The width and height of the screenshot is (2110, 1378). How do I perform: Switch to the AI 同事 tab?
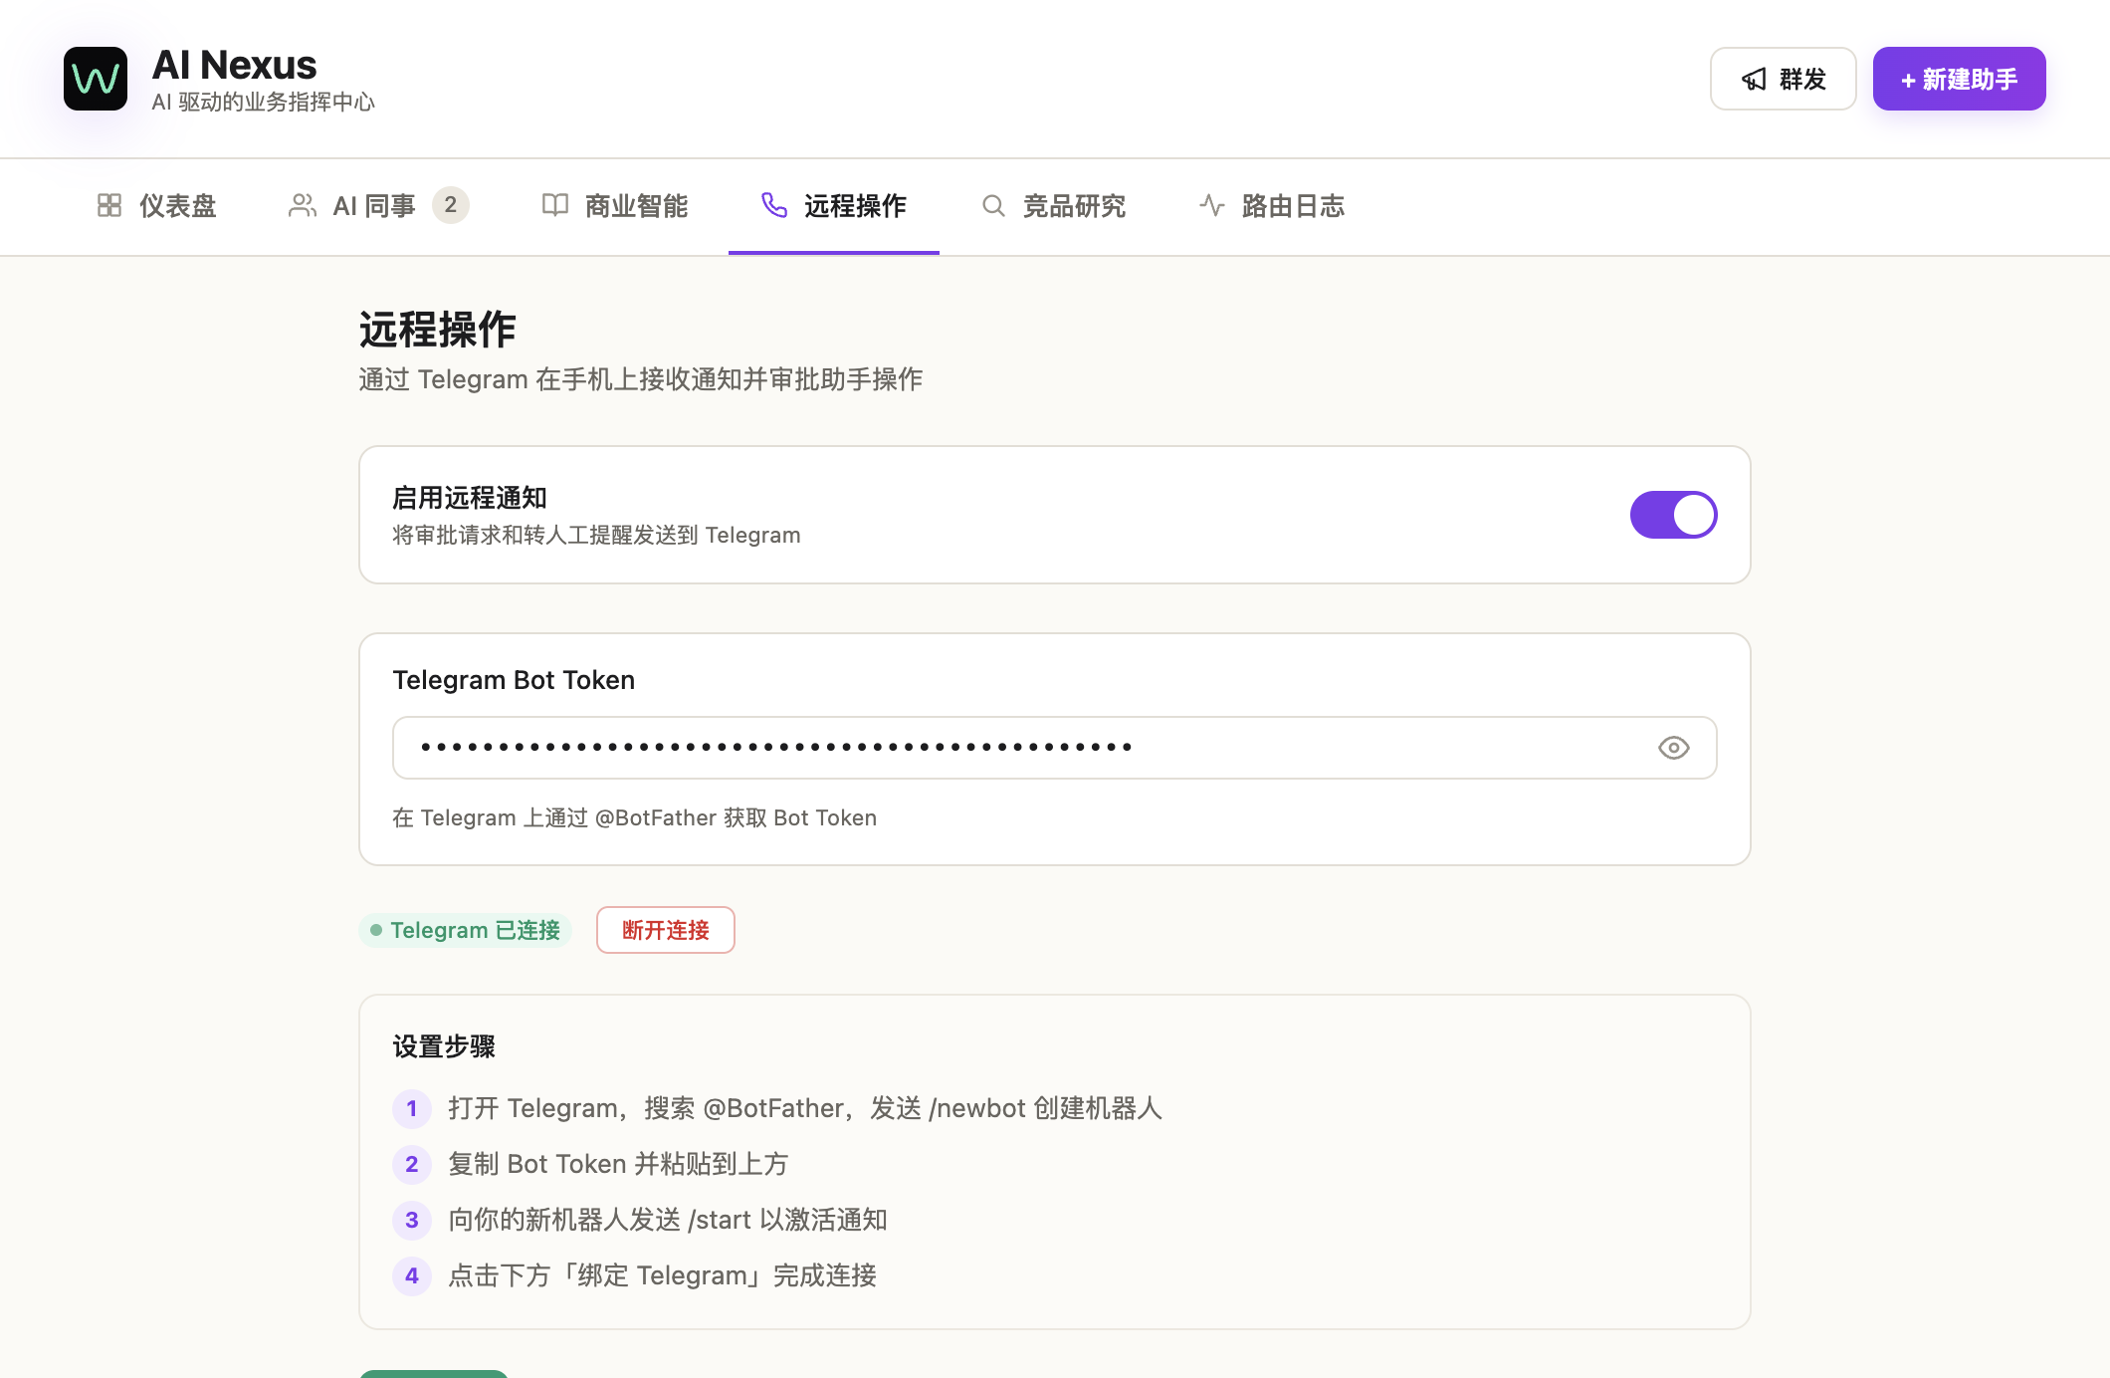point(379,206)
